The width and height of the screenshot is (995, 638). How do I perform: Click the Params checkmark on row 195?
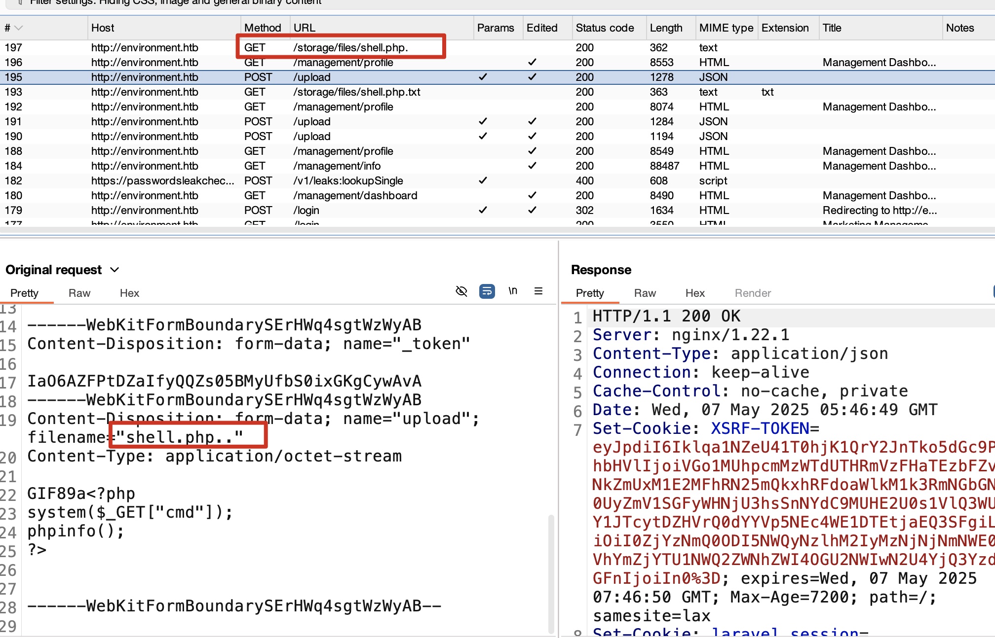click(483, 77)
